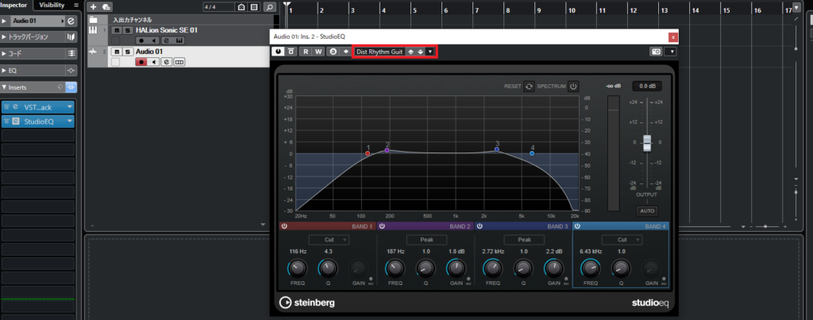Image resolution: width=813 pixels, height=320 pixels.
Task: Open inspector setup menu icon beside Visibility
Action: tap(76, 6)
